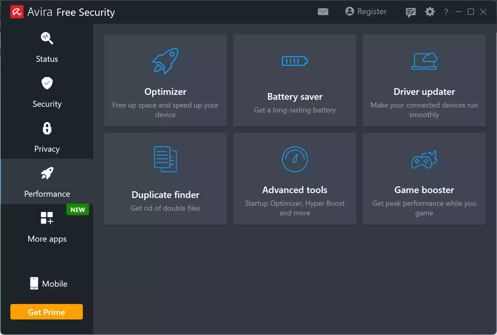This screenshot has width=497, height=335.
Task: Start Game booster from the gamepad icon
Action: tap(424, 159)
